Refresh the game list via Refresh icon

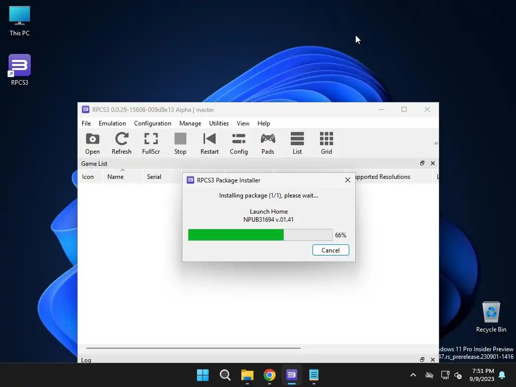coord(121,143)
